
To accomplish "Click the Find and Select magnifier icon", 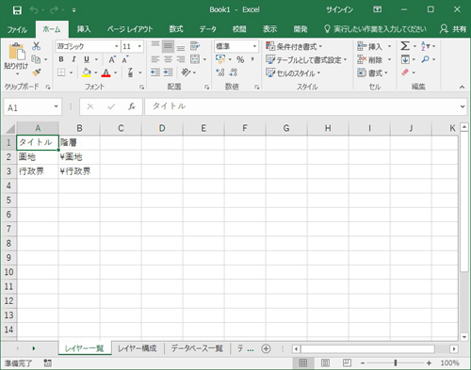I will click(426, 59).
